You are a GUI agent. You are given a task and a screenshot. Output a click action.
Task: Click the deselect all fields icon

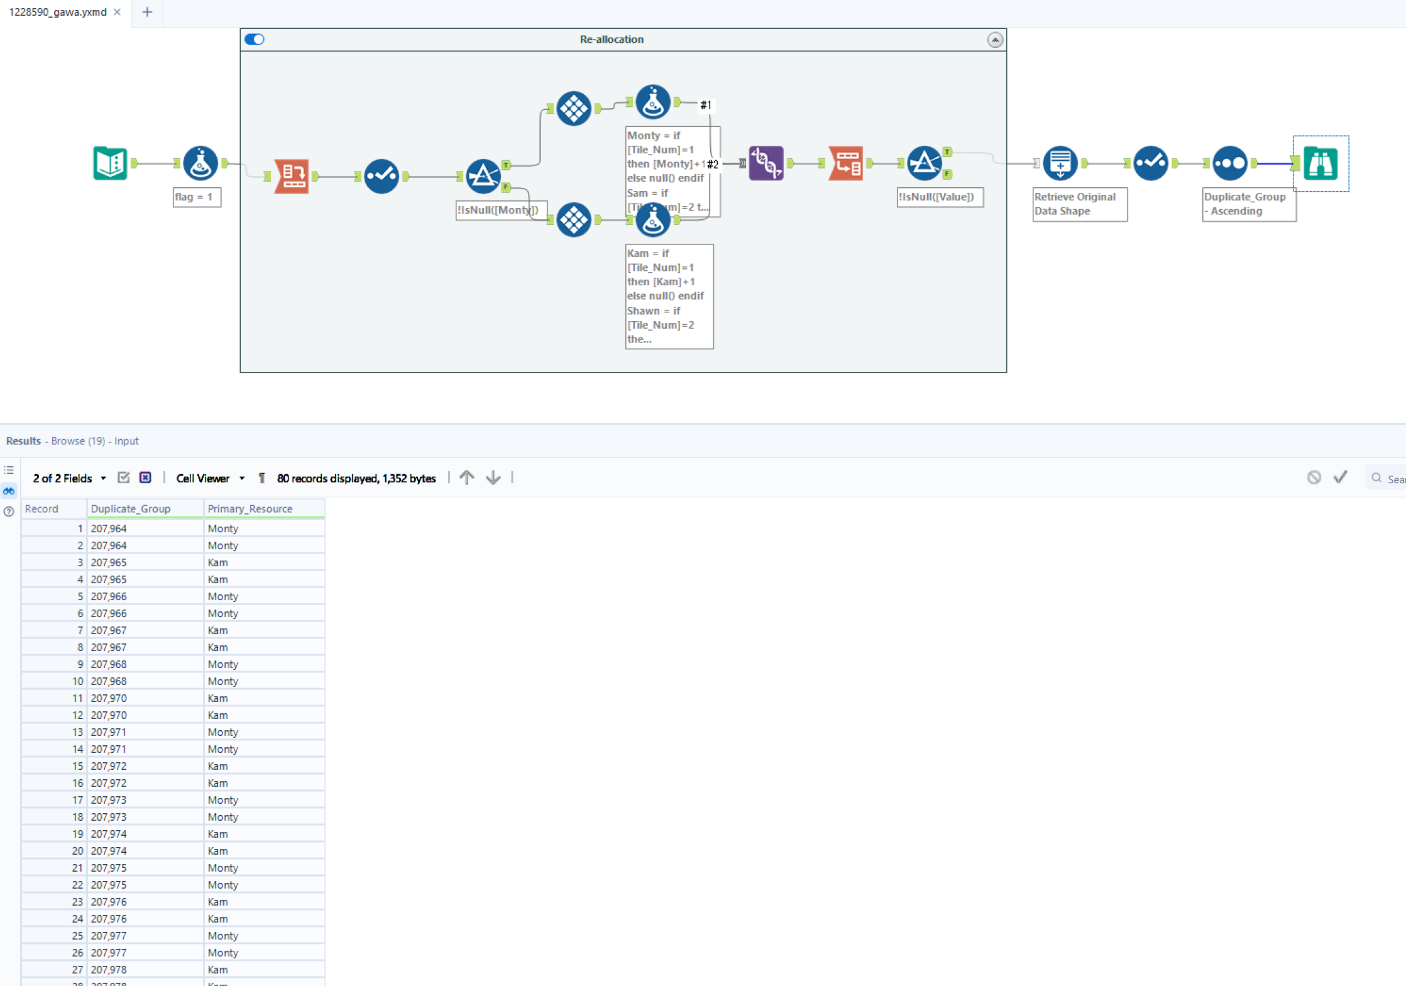click(x=145, y=478)
